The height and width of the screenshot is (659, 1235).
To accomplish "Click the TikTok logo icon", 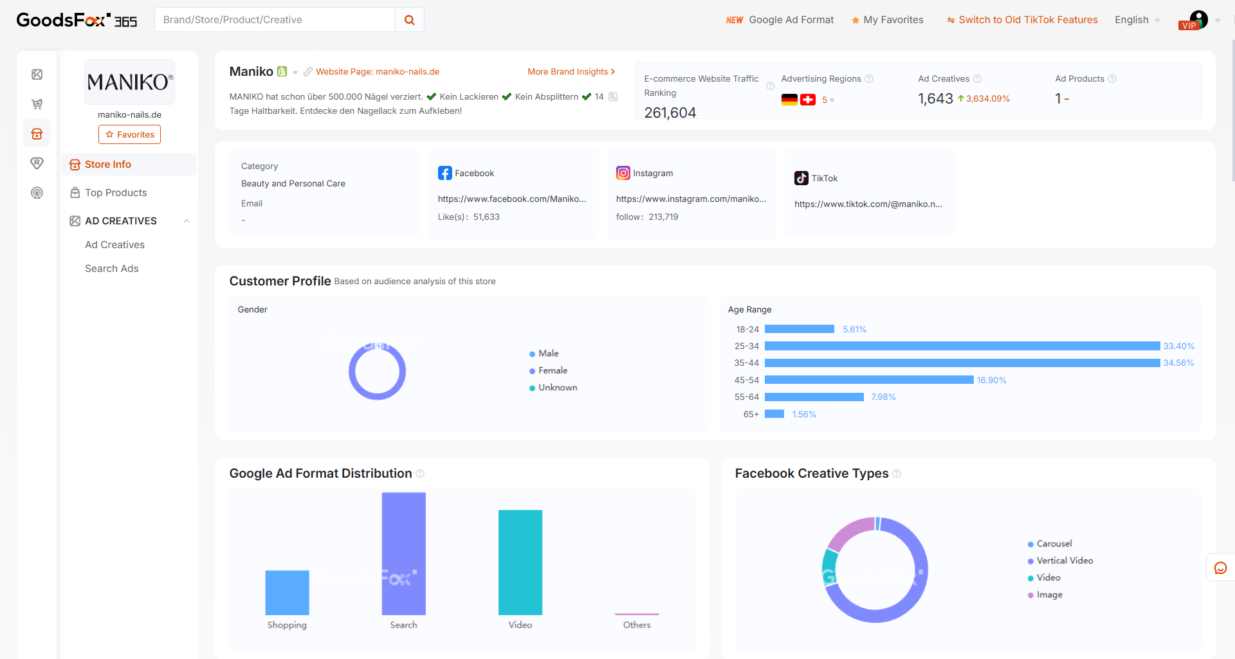I will click(x=801, y=178).
